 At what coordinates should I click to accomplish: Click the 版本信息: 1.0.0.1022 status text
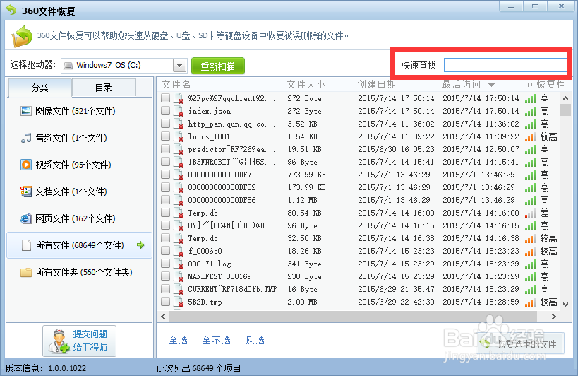click(46, 368)
